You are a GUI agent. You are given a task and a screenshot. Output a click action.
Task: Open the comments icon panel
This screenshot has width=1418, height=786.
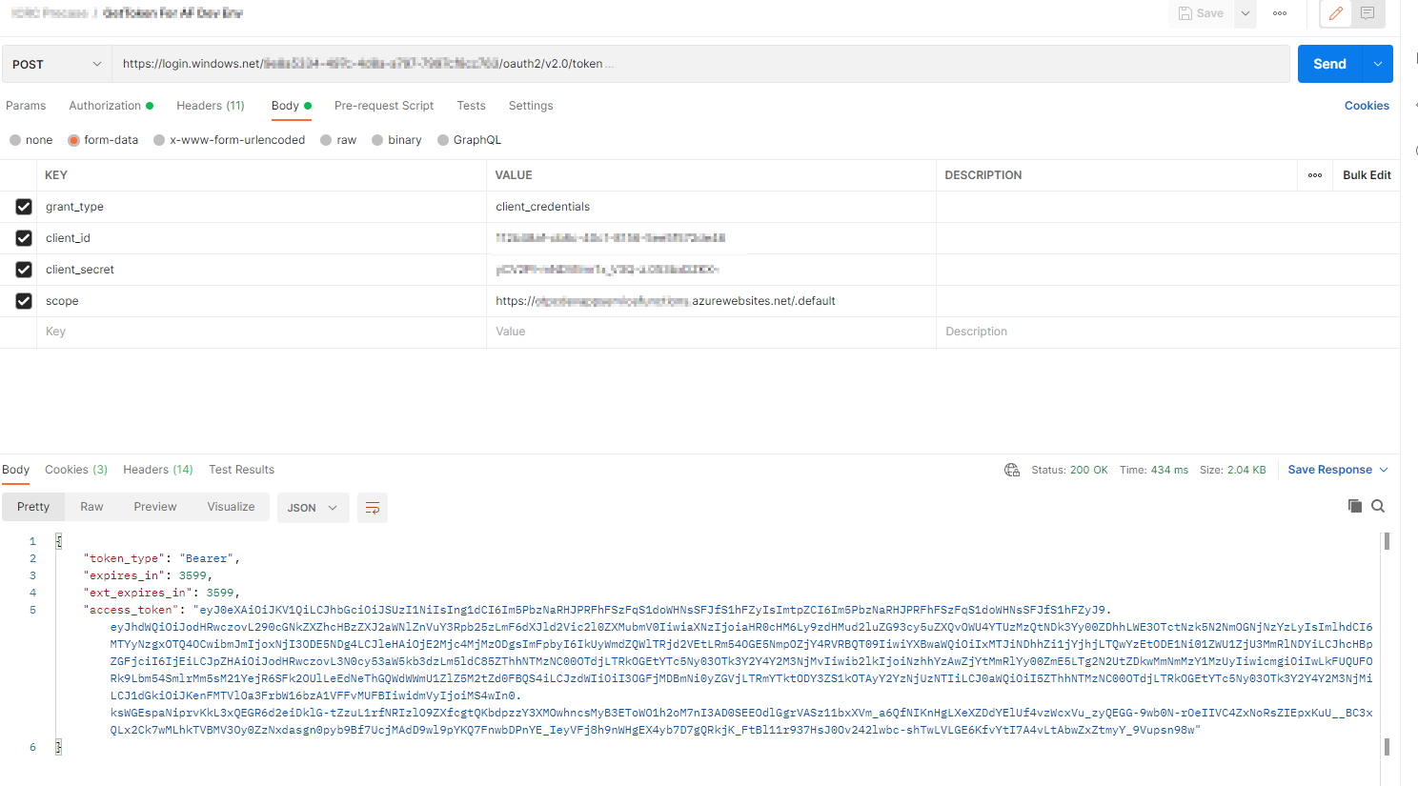pos(1367,13)
